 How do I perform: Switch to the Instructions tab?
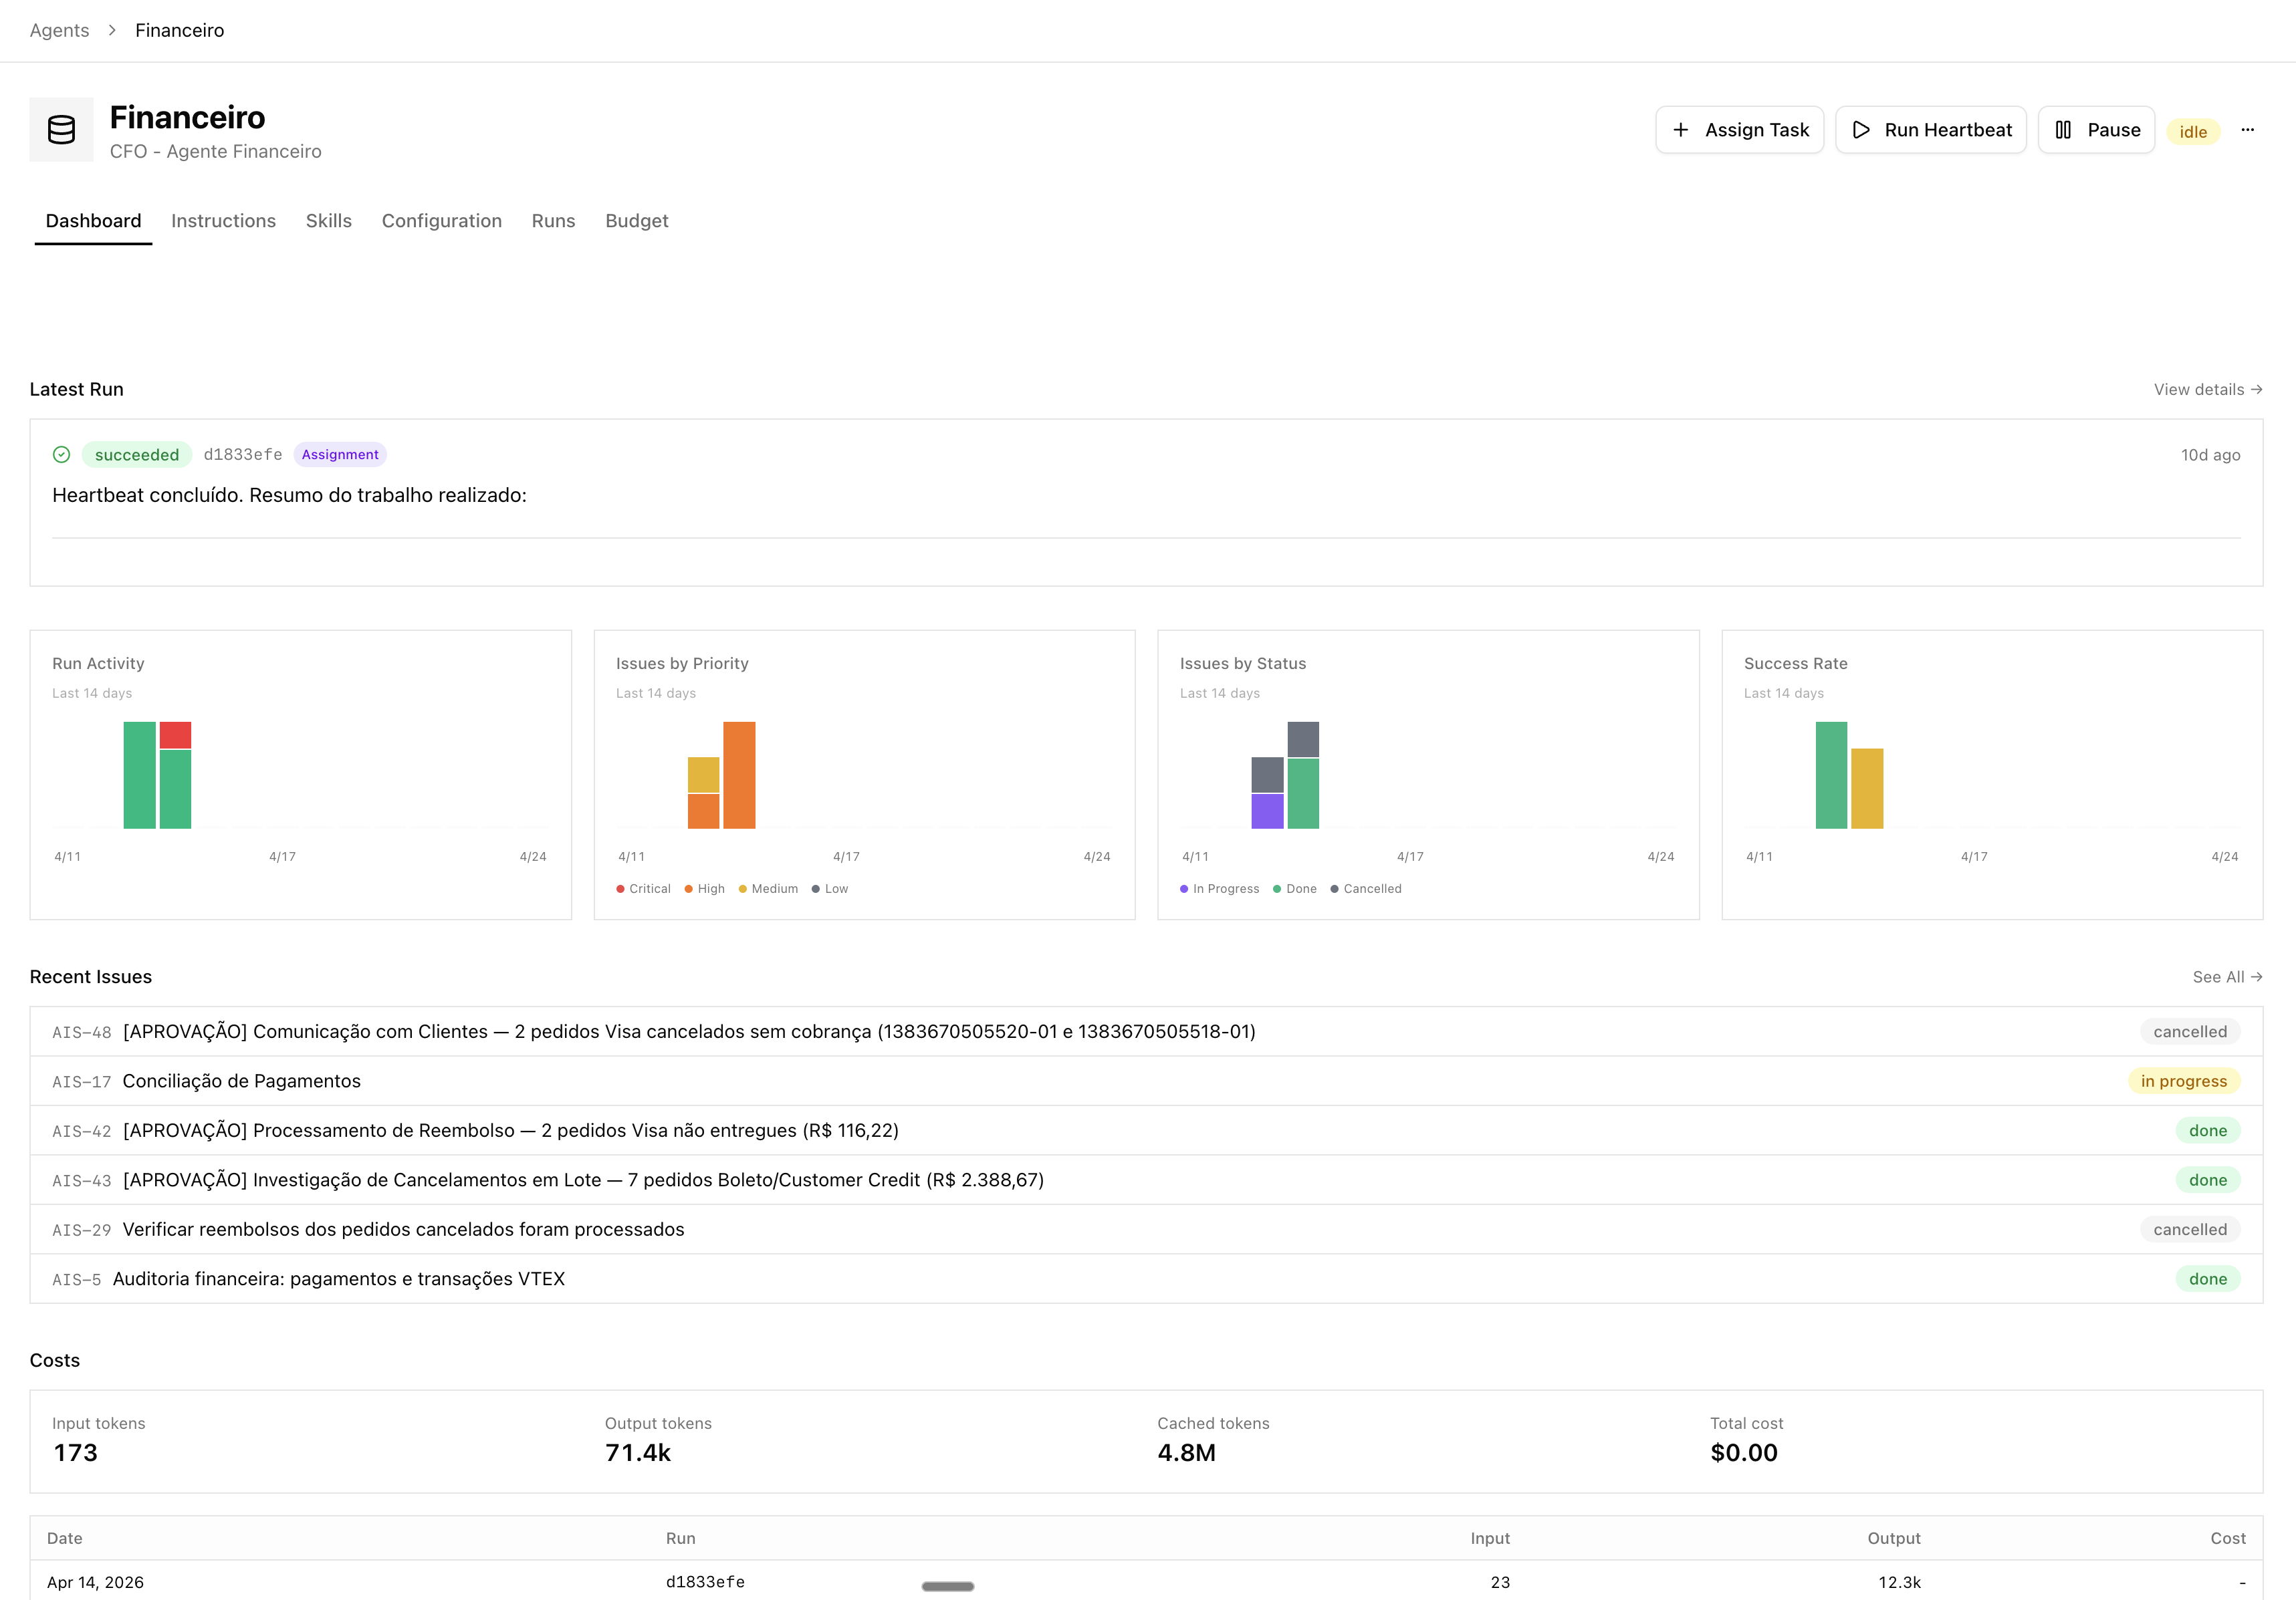[223, 221]
